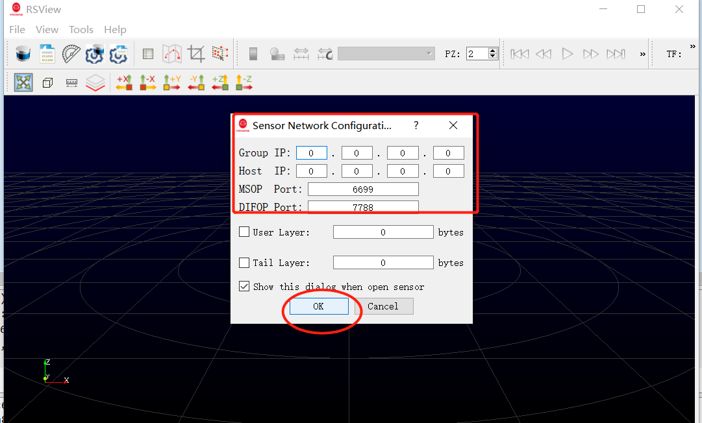Open the View menu
The image size is (702, 423).
click(x=47, y=29)
